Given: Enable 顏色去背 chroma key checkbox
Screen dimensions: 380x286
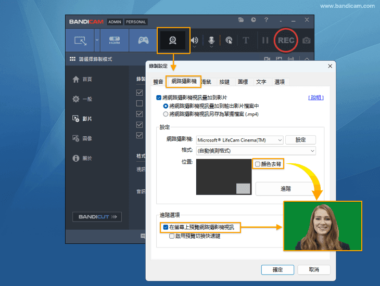Looking at the screenshot, I should [x=258, y=164].
